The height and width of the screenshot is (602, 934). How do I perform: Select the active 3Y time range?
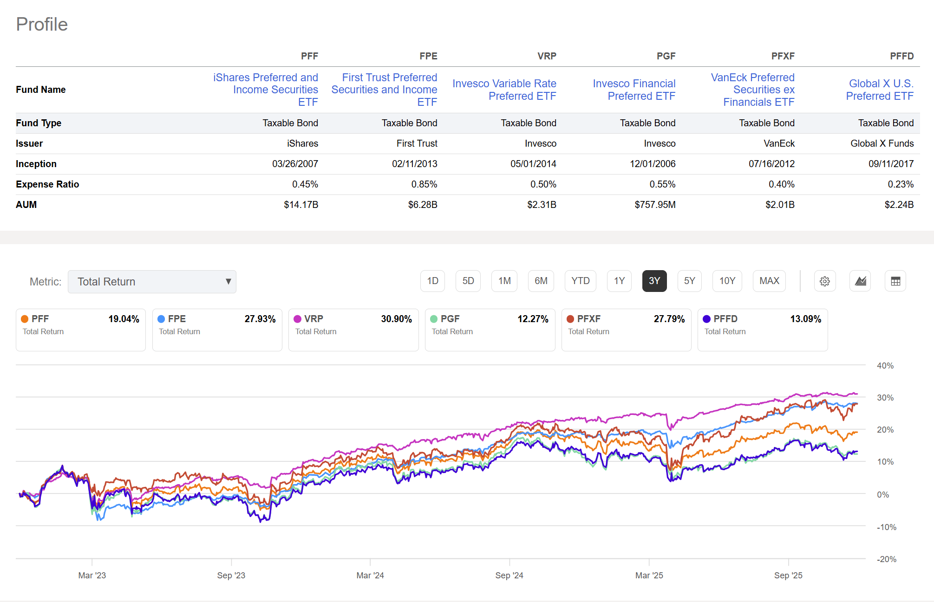(x=654, y=281)
